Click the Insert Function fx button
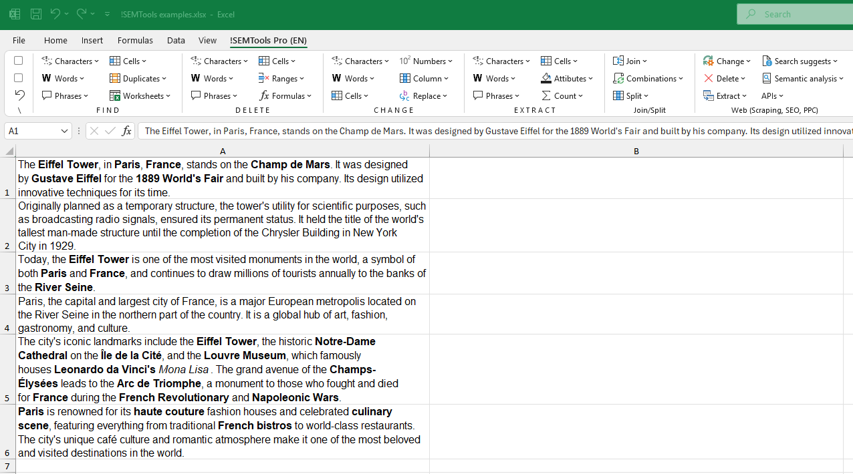This screenshot has width=853, height=474. coord(126,131)
